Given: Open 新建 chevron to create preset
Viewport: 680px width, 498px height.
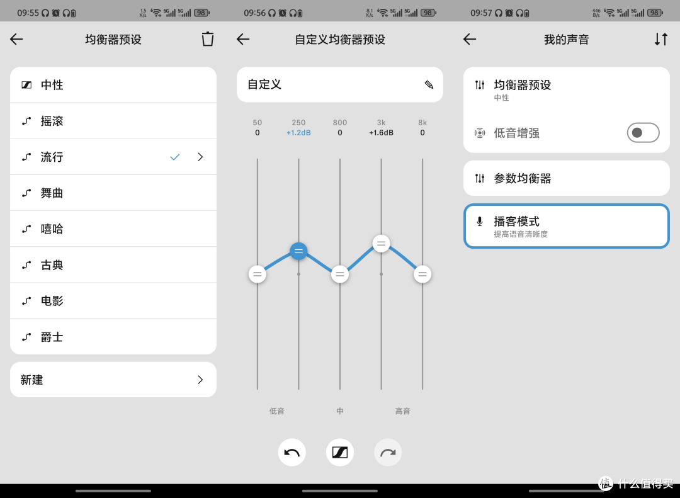Looking at the screenshot, I should (x=200, y=380).
